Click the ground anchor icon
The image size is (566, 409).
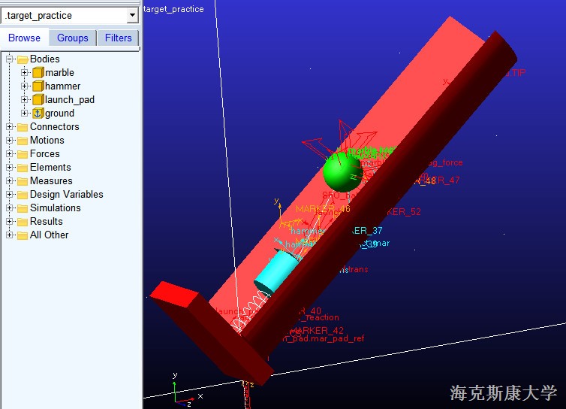coord(38,114)
